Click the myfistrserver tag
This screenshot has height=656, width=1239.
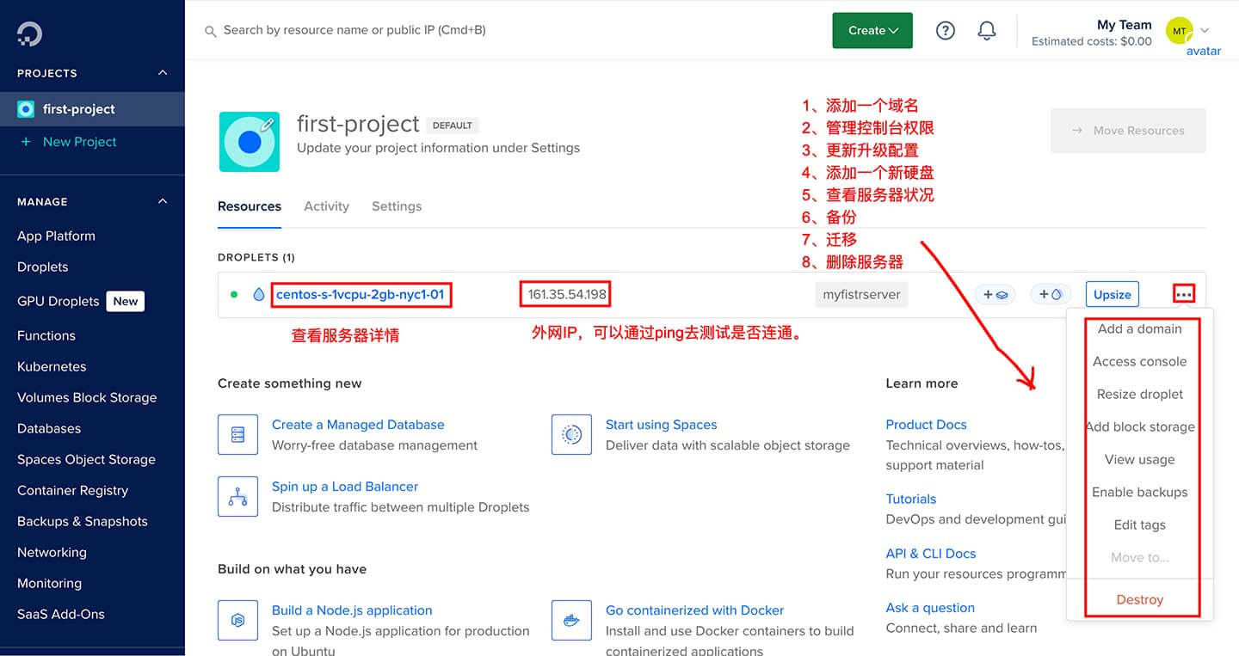point(861,294)
